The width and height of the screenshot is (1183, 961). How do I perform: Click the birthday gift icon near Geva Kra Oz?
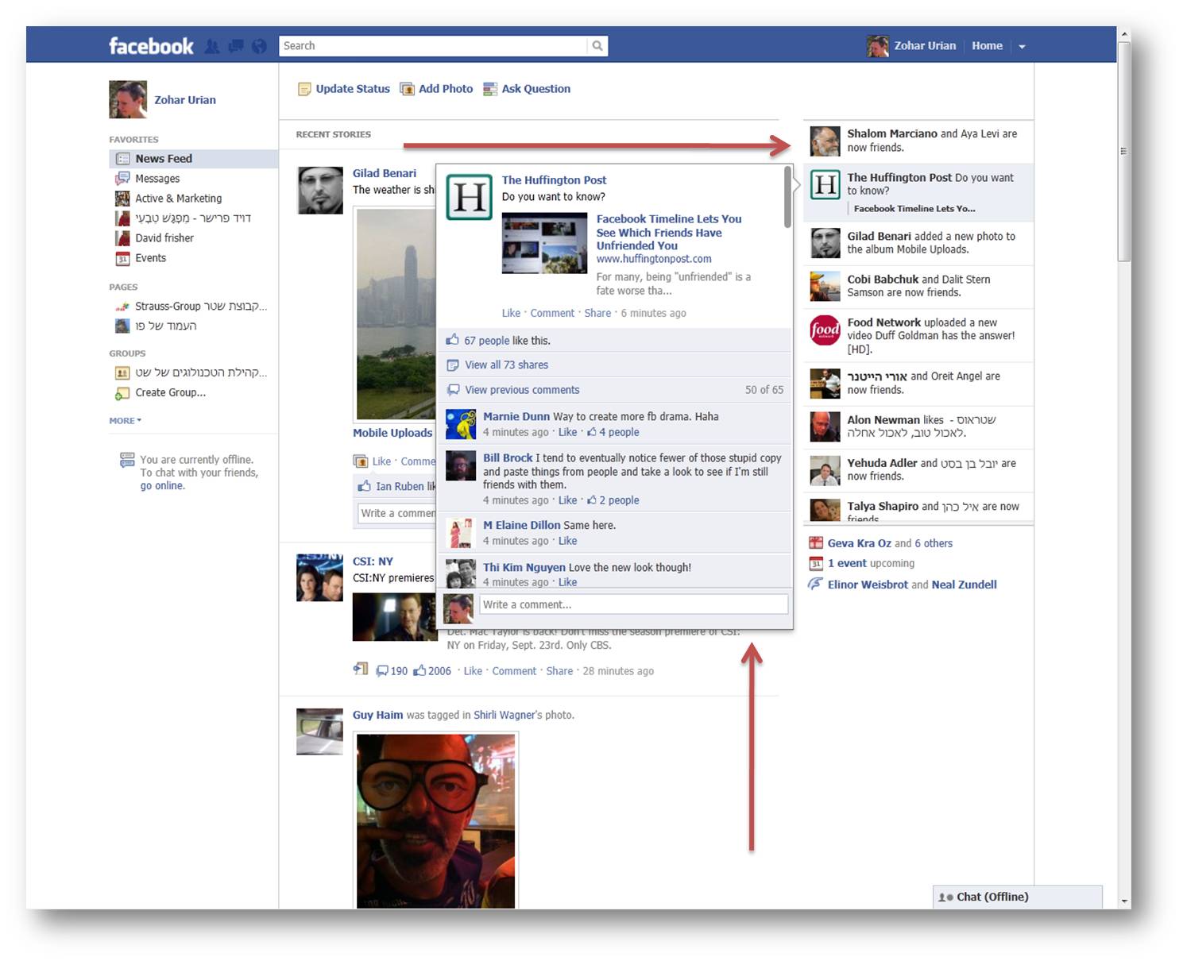coord(815,543)
